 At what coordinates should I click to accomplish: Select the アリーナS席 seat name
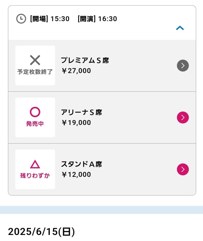[81, 112]
